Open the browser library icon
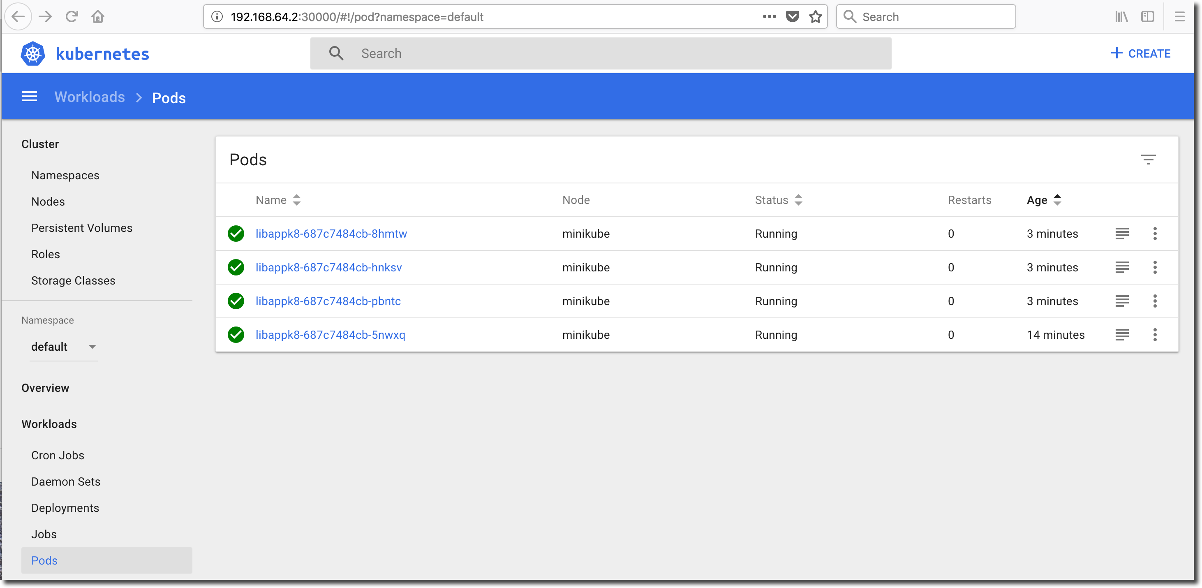Image resolution: width=1202 pixels, height=588 pixels. tap(1121, 17)
